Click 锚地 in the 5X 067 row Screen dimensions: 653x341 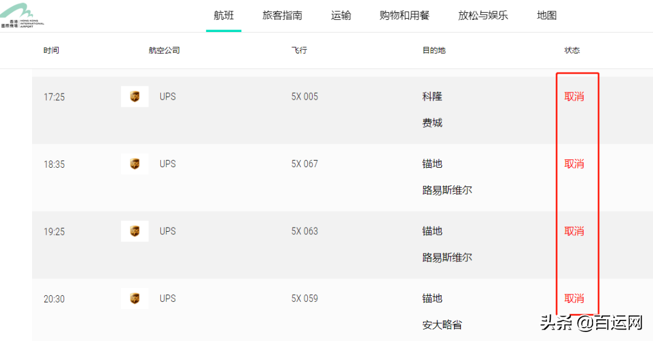click(x=432, y=164)
